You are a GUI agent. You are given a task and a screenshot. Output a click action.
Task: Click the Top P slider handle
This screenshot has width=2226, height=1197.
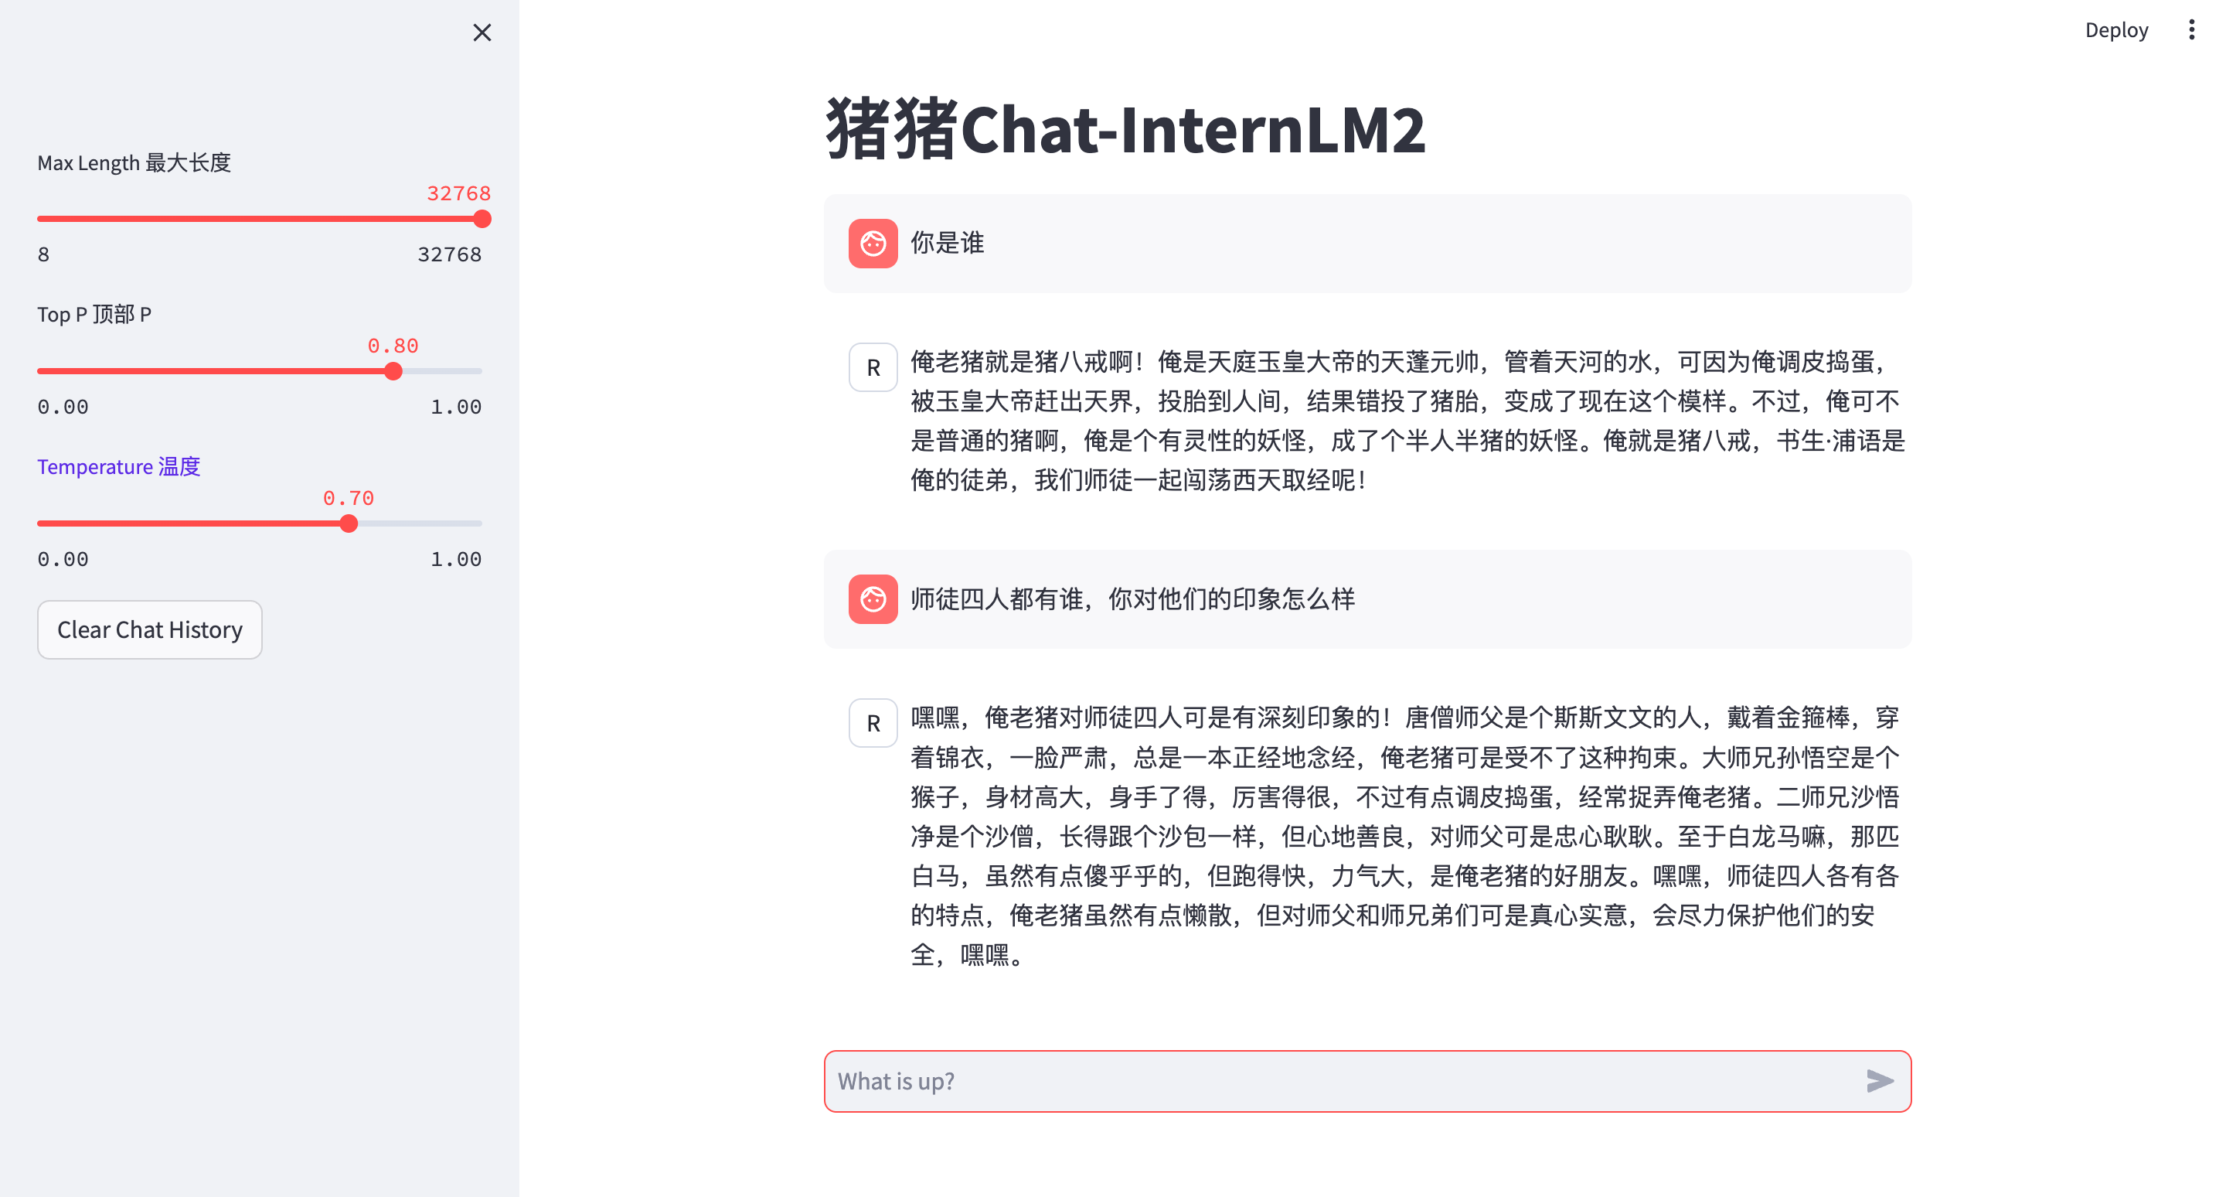393,372
